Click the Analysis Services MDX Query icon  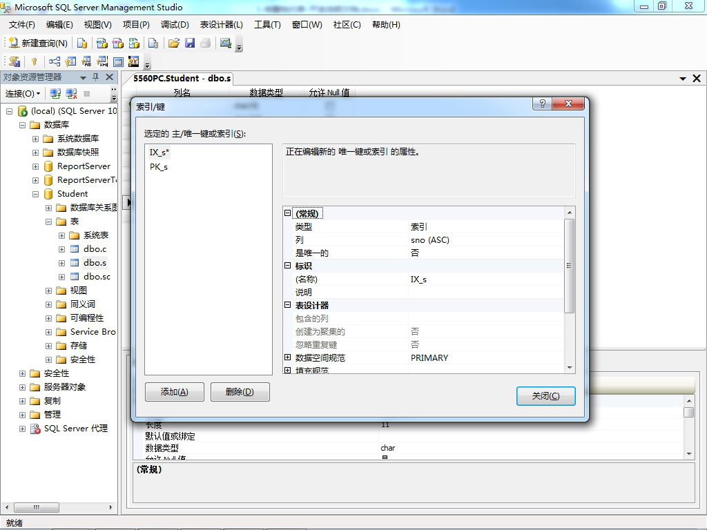[x=102, y=43]
